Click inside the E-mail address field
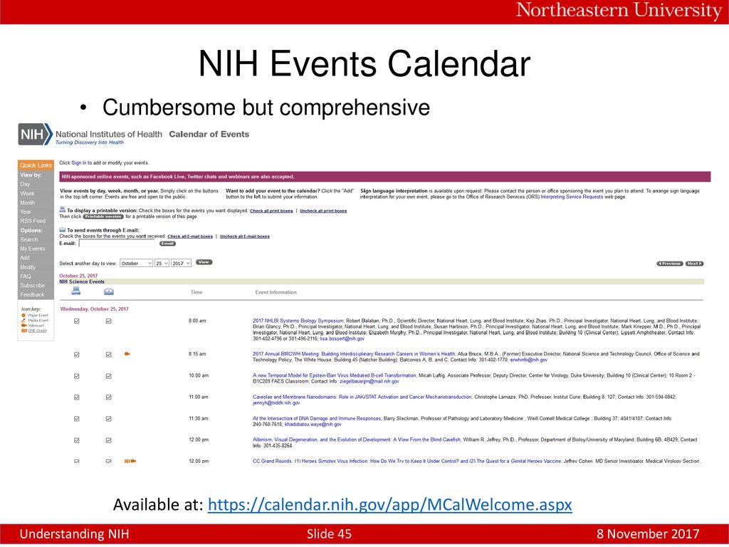Screen dimensions: 729x547 click(x=117, y=244)
